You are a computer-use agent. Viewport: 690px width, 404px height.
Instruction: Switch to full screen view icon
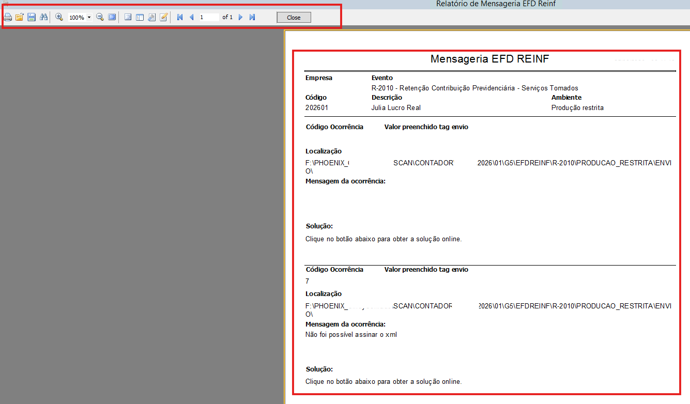point(112,17)
